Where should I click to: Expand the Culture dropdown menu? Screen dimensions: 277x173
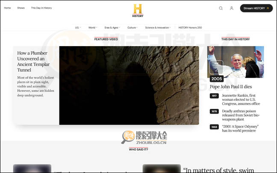coord(133,27)
